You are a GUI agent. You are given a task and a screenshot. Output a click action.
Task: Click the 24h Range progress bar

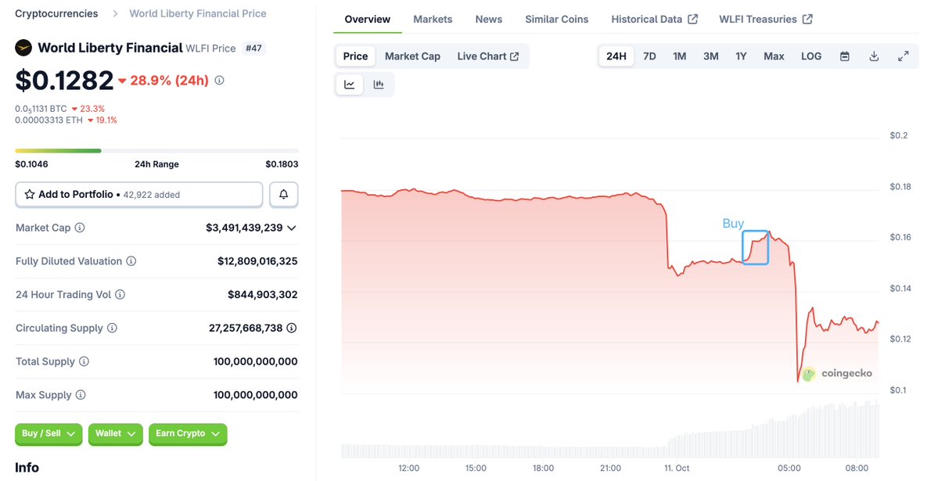coord(156,150)
